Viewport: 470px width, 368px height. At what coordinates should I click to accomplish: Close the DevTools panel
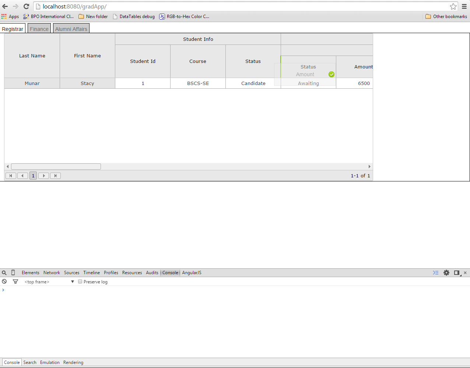tap(465, 273)
